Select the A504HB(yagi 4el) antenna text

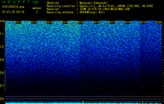click(92, 12)
